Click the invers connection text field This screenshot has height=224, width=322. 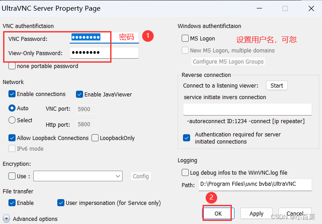pyautogui.click(x=247, y=109)
